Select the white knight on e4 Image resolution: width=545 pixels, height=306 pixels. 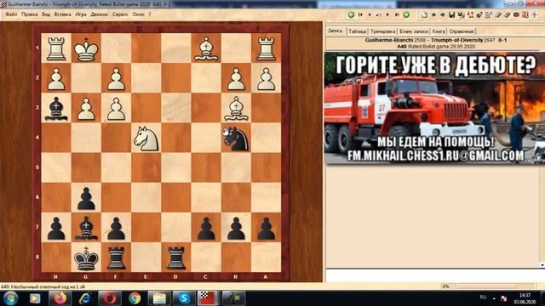coord(146,139)
